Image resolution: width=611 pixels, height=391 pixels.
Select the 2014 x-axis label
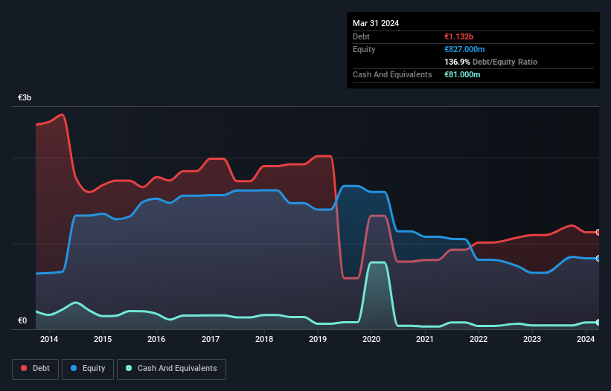[49, 339]
